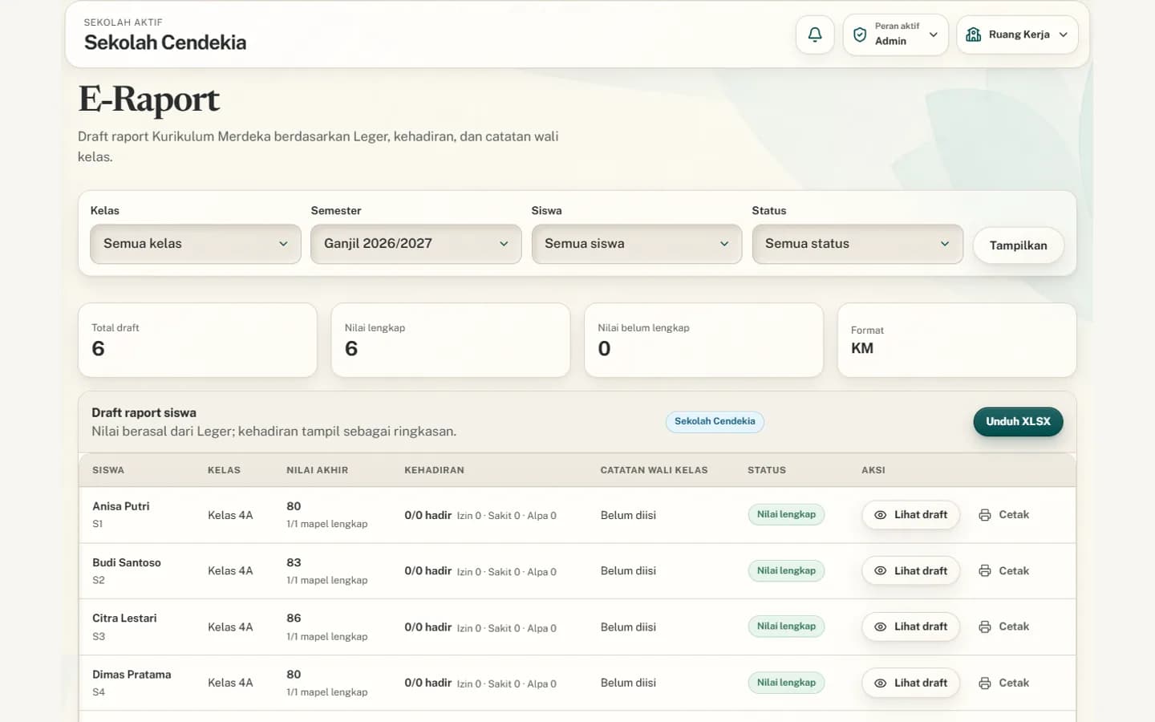View draft for Dimas Pratama
The width and height of the screenshot is (1155, 722).
tap(911, 683)
